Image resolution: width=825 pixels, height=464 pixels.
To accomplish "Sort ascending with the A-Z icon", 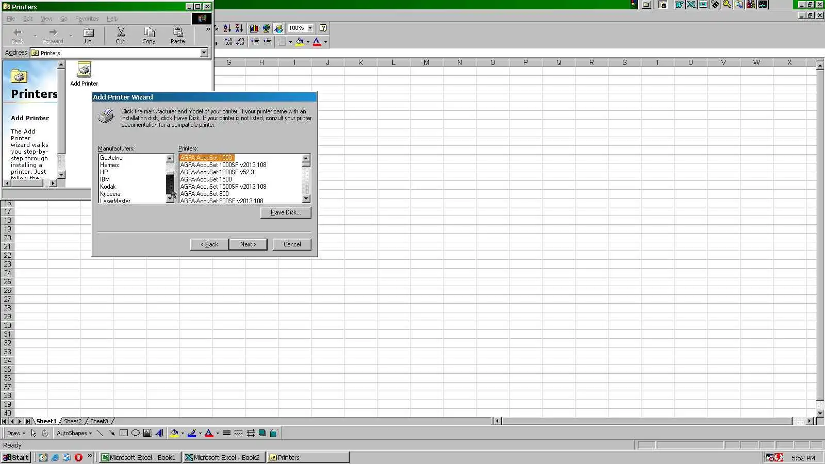I will [x=227, y=28].
